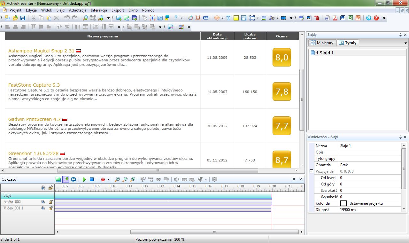Export to Flash with red icon
This screenshot has height=243, width=409.
click(376, 18)
